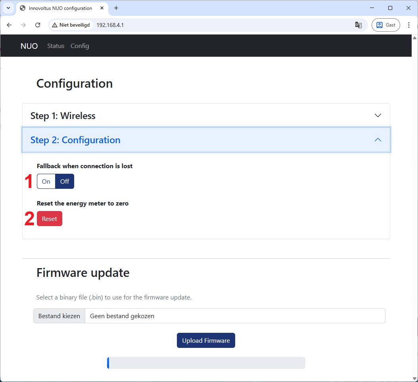Close the Innovoltus NUO configuration tab
Image resolution: width=418 pixels, height=382 pixels.
pos(102,8)
